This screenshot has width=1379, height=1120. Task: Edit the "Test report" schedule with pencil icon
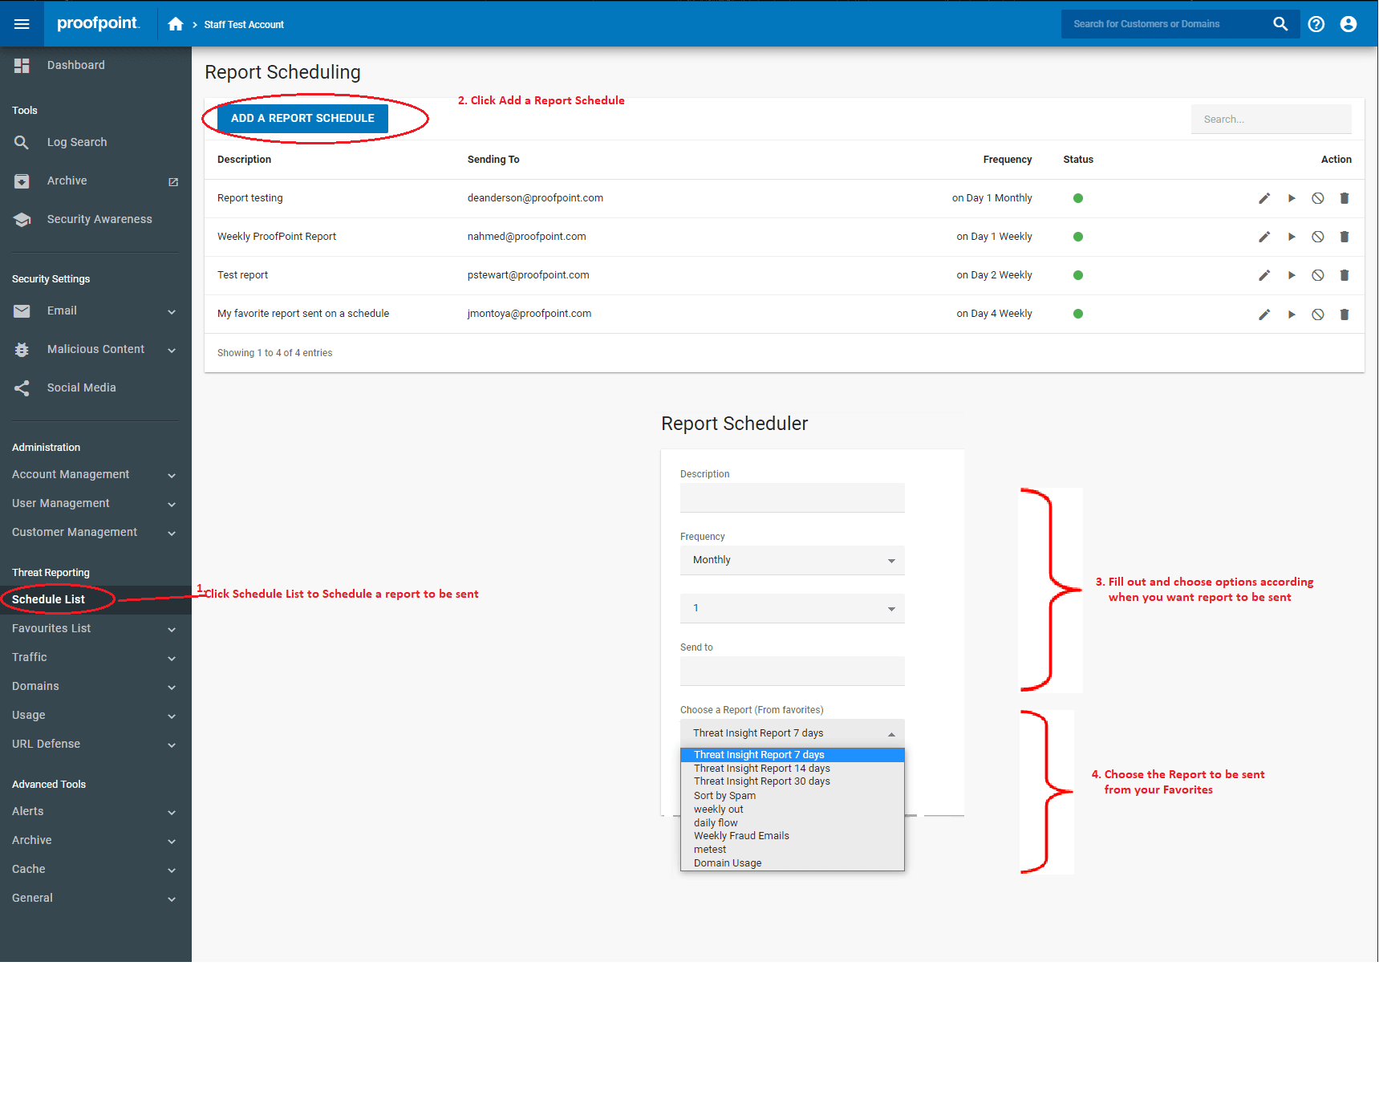tap(1264, 275)
